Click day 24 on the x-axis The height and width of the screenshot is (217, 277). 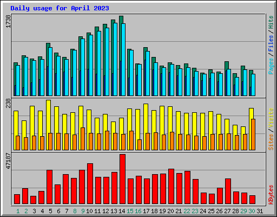[203, 211]
